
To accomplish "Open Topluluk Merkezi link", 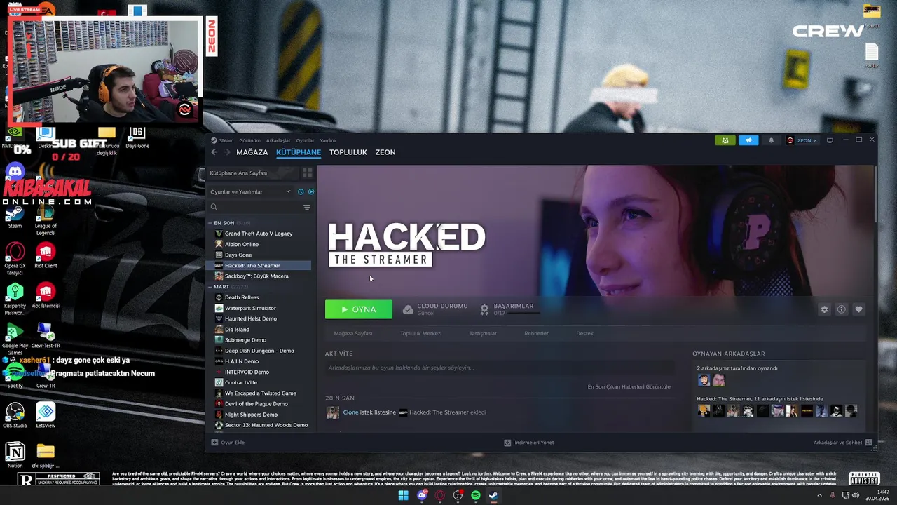I will [x=421, y=334].
